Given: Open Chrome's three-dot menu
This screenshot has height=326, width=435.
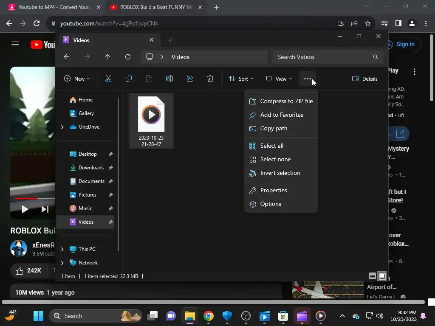Looking at the screenshot, I should click(x=426, y=24).
